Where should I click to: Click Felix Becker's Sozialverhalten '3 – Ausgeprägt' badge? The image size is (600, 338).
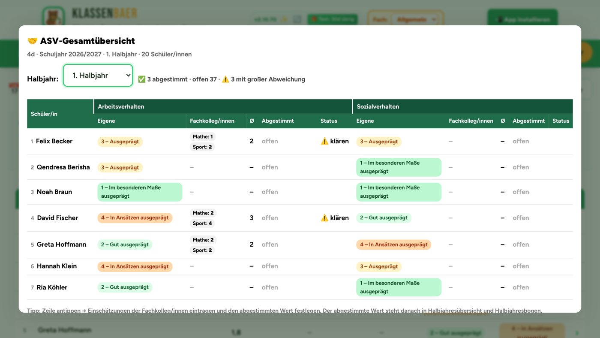379,142
